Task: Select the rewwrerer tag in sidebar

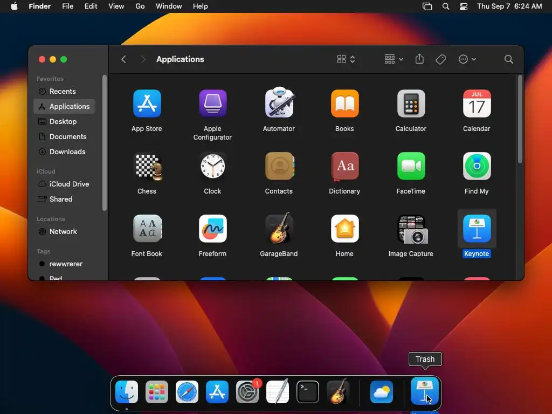Action: 64,264
